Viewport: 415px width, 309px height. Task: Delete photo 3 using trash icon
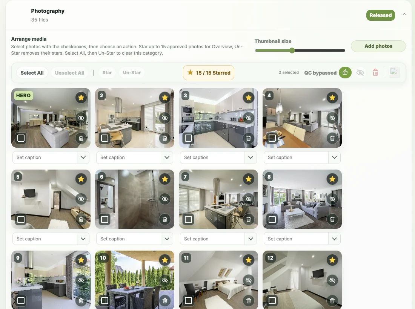(x=249, y=138)
